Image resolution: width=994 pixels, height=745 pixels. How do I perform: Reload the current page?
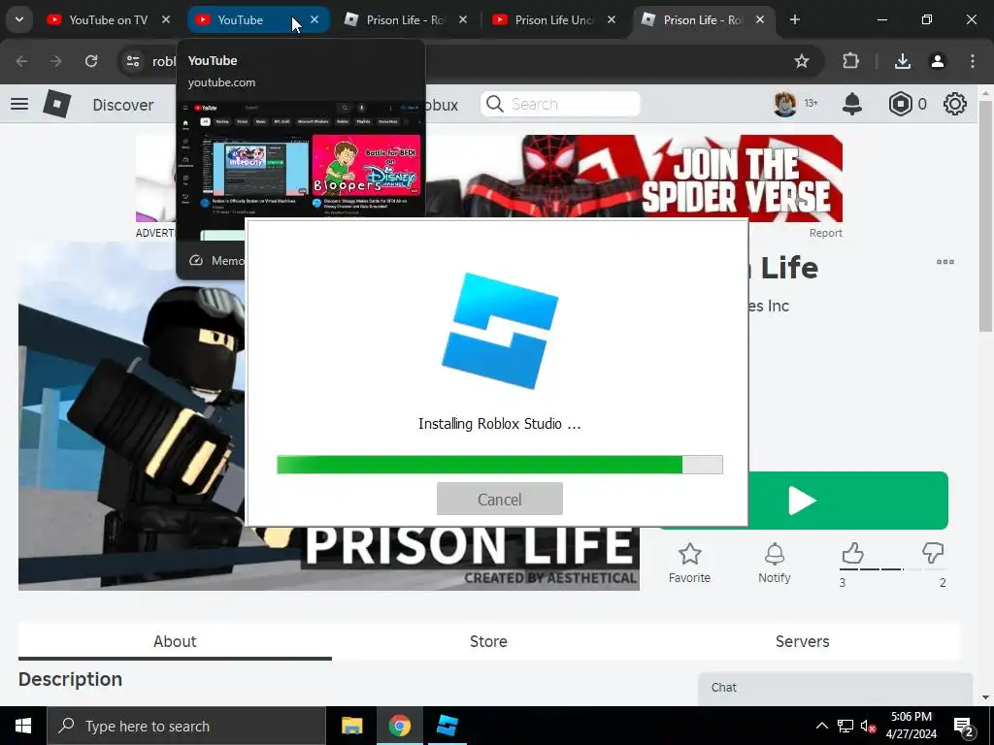(91, 61)
